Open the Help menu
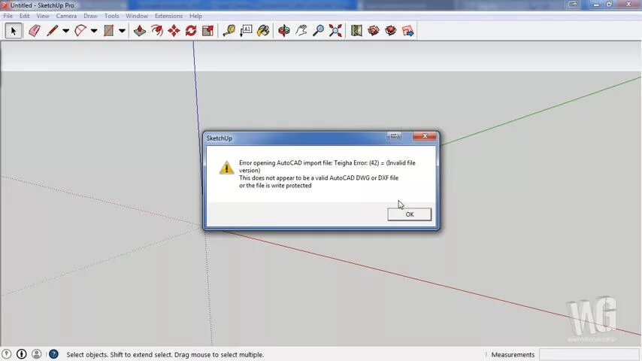This screenshot has height=361, width=642. click(x=195, y=16)
